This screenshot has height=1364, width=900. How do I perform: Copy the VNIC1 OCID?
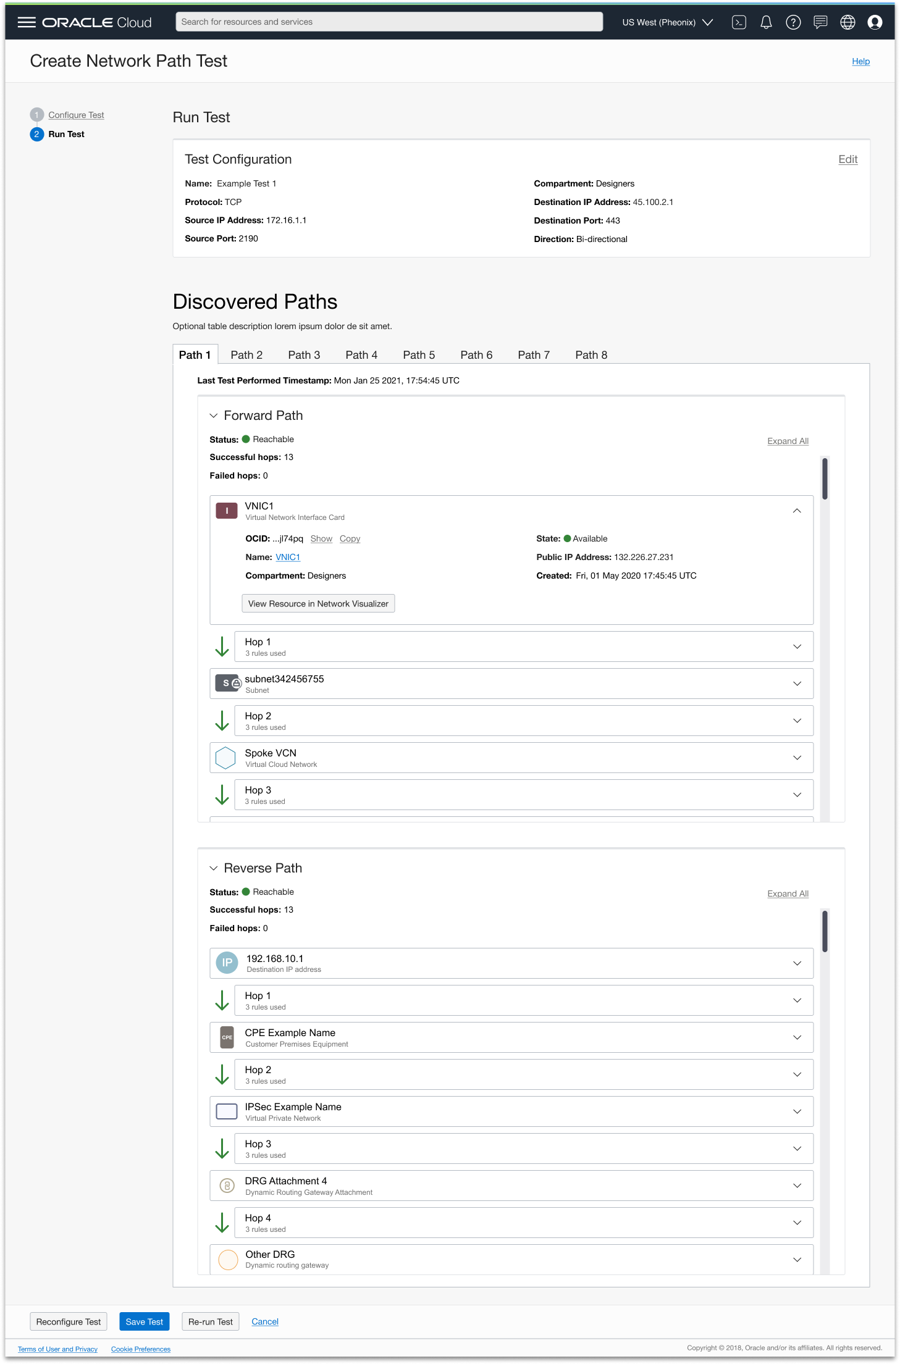tap(350, 538)
